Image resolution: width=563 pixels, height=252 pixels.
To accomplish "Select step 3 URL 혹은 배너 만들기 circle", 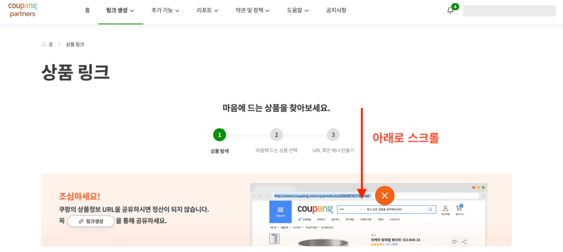I will point(333,135).
